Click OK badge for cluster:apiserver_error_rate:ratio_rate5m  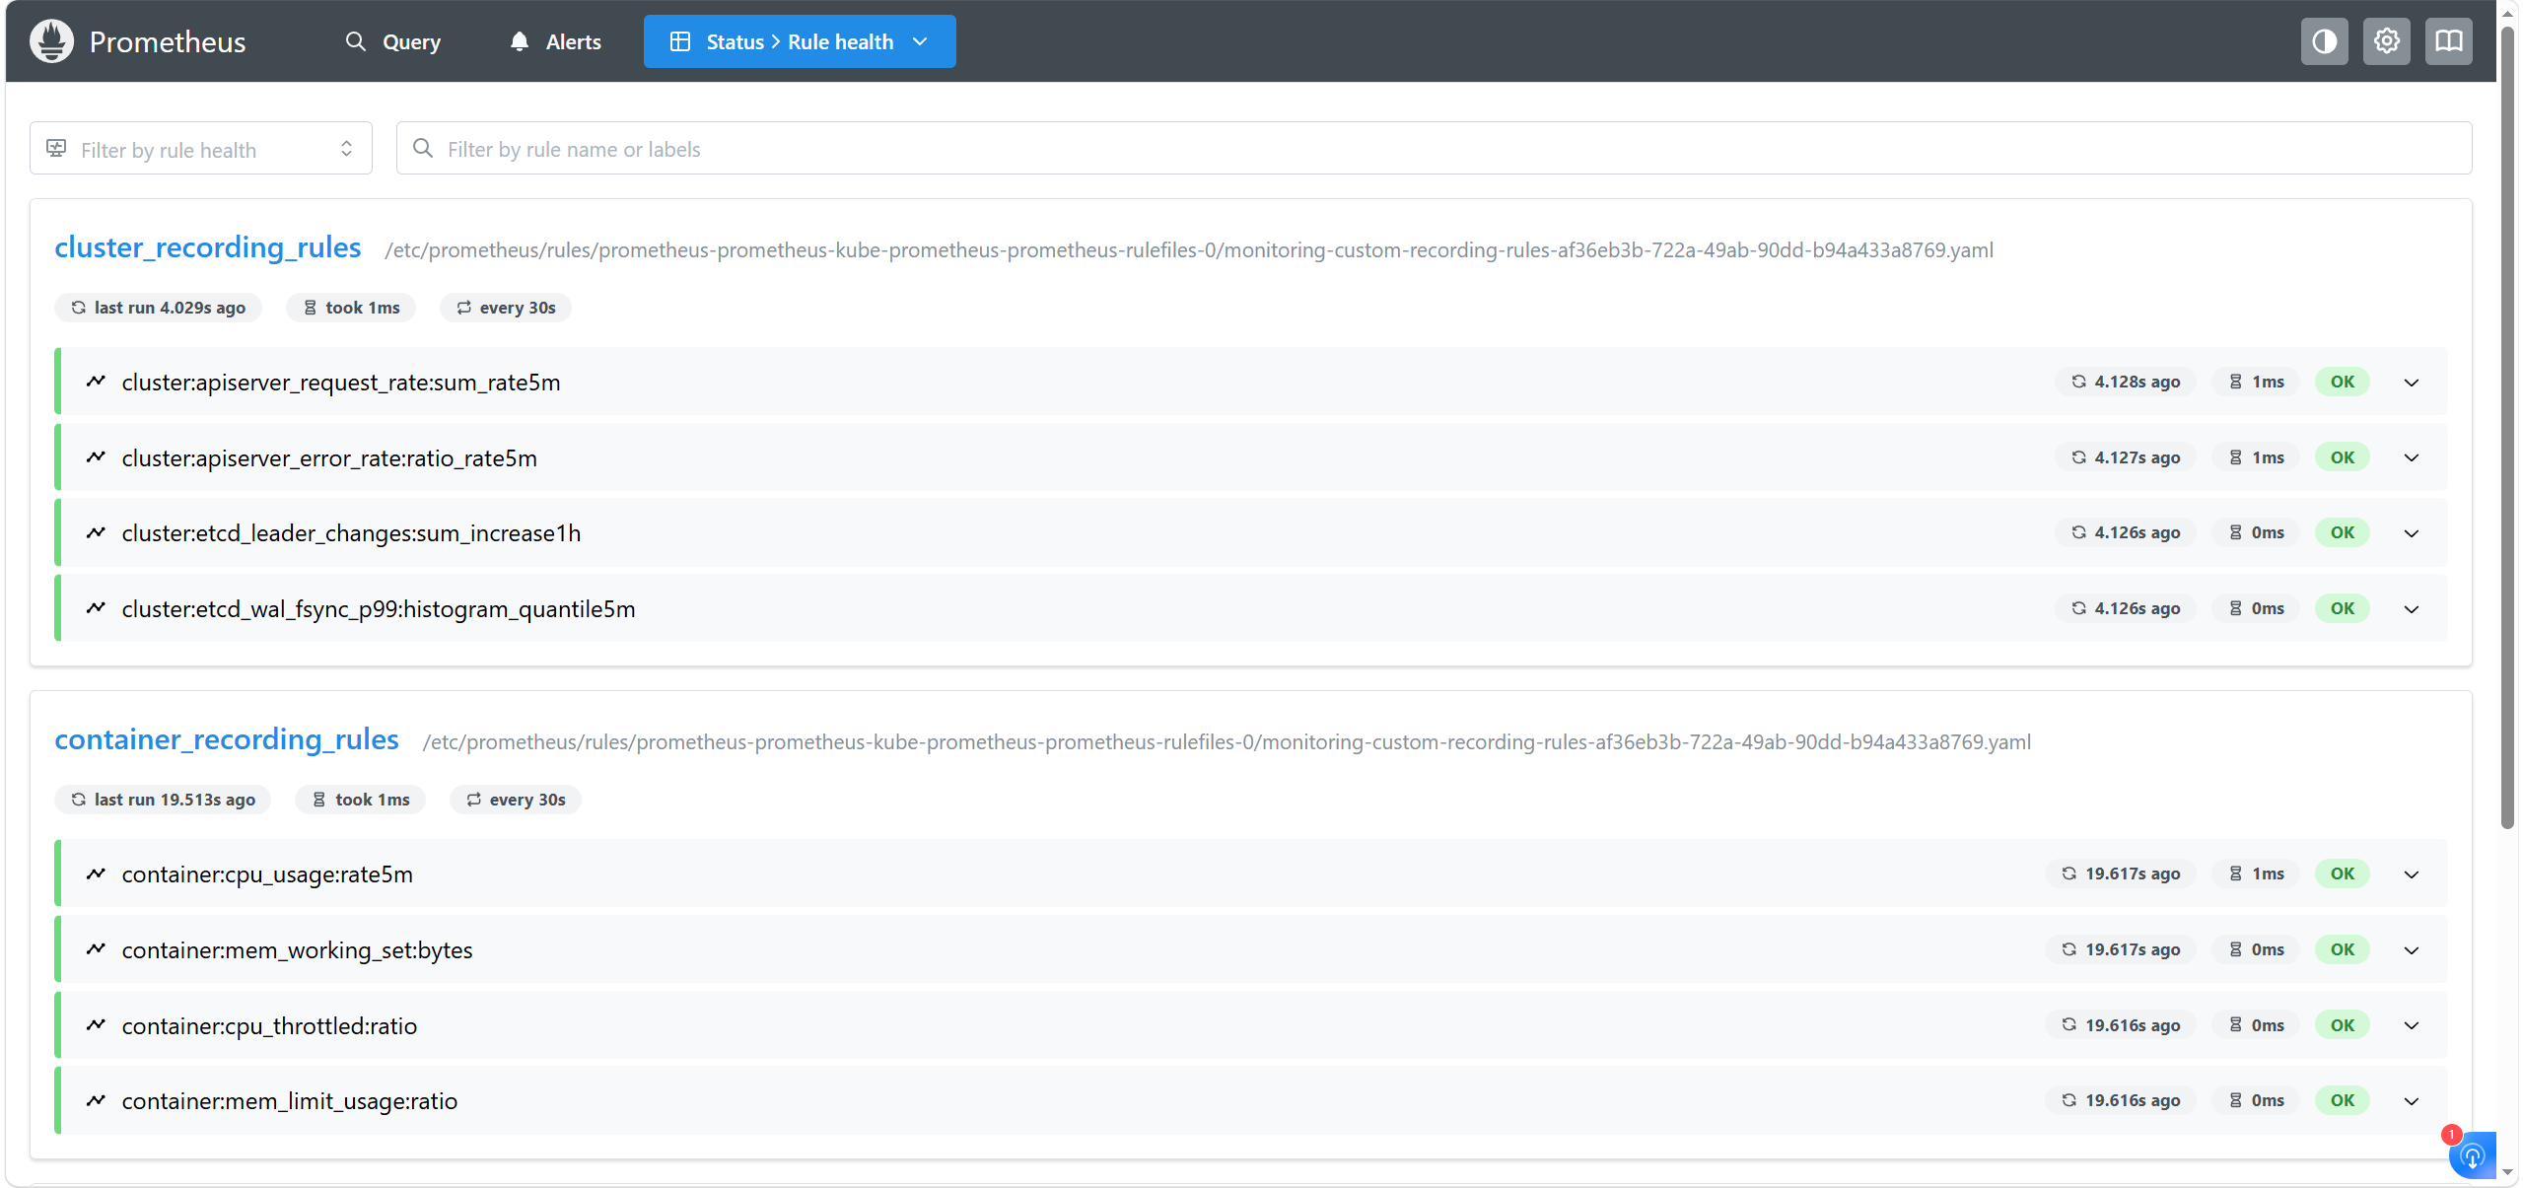2342,457
